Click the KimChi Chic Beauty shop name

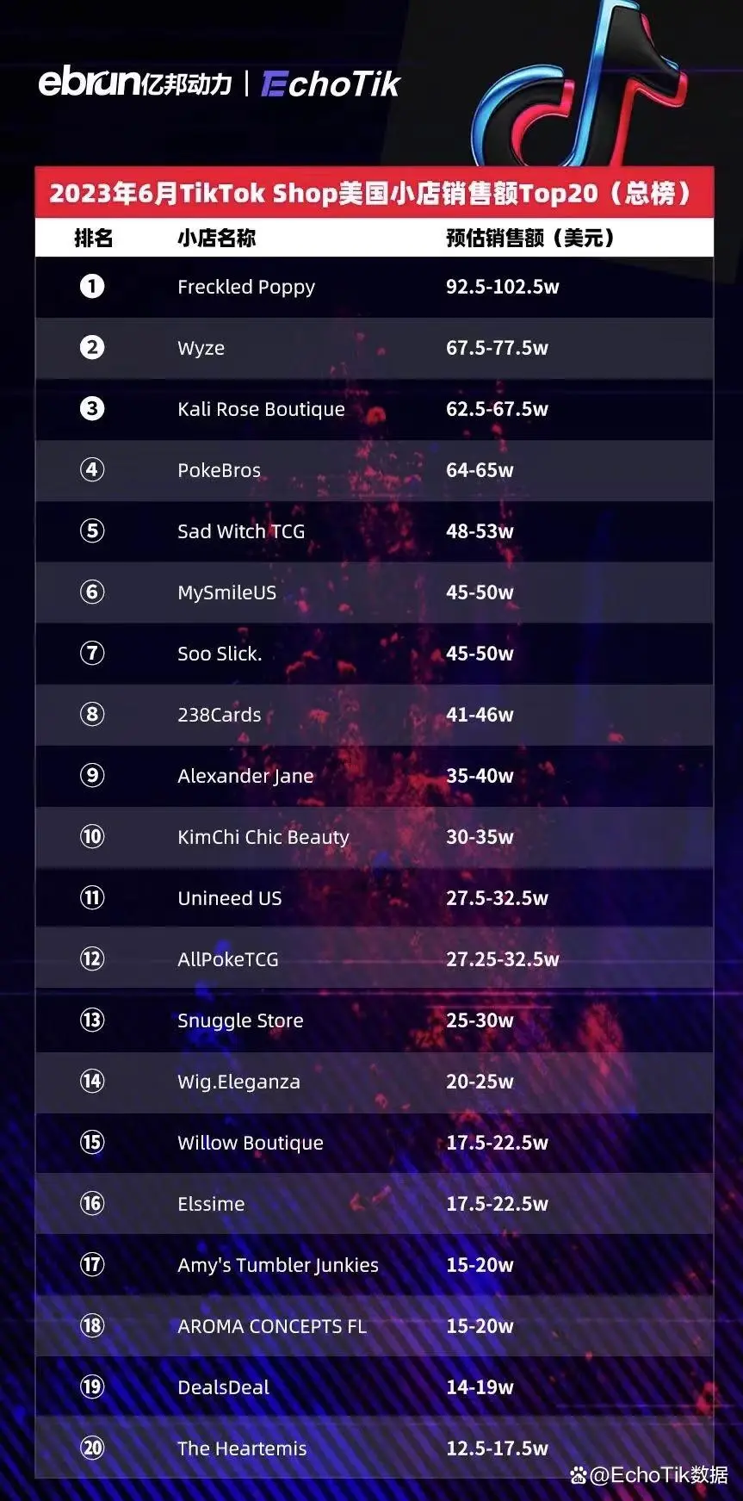(263, 837)
